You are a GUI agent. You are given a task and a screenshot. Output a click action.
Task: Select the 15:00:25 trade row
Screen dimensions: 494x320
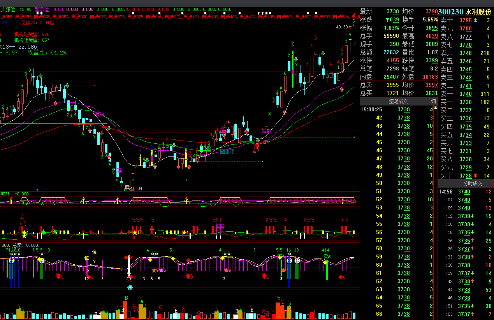click(x=397, y=109)
